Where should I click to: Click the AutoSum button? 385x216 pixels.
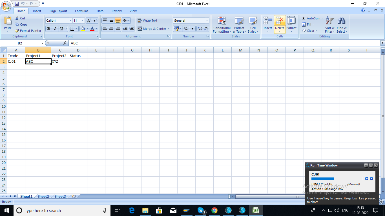point(312,18)
